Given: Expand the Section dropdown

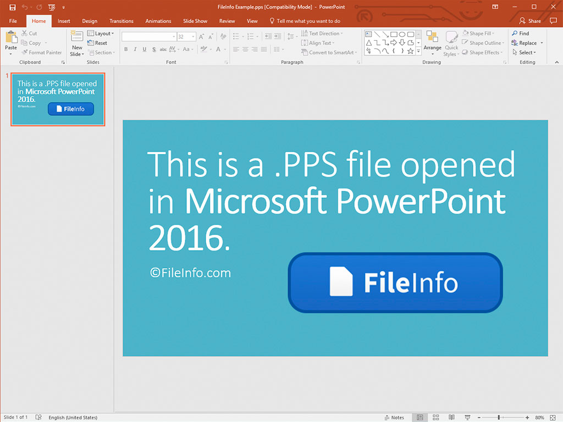Looking at the screenshot, I should click(x=102, y=52).
